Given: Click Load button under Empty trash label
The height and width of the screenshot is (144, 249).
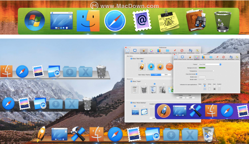Looking at the screenshot, I should [x=181, y=98].
